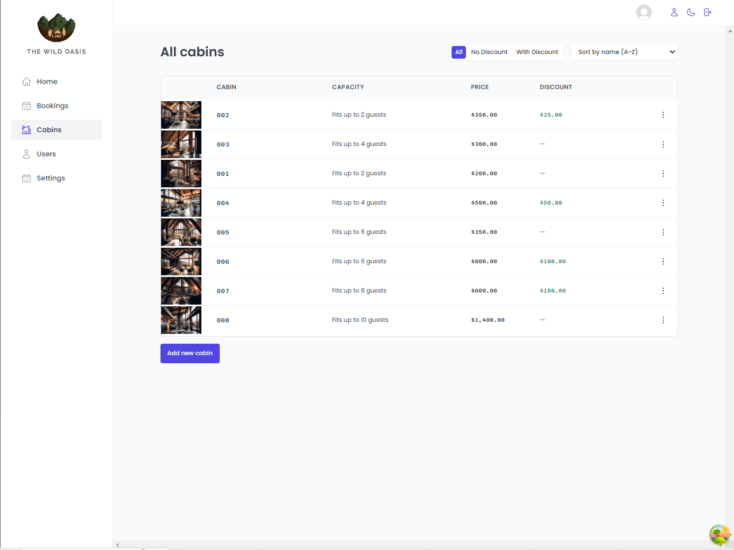Screen dimensions: 734x550
Task: Click The Wild Oasis logo
Action: click(x=56, y=28)
